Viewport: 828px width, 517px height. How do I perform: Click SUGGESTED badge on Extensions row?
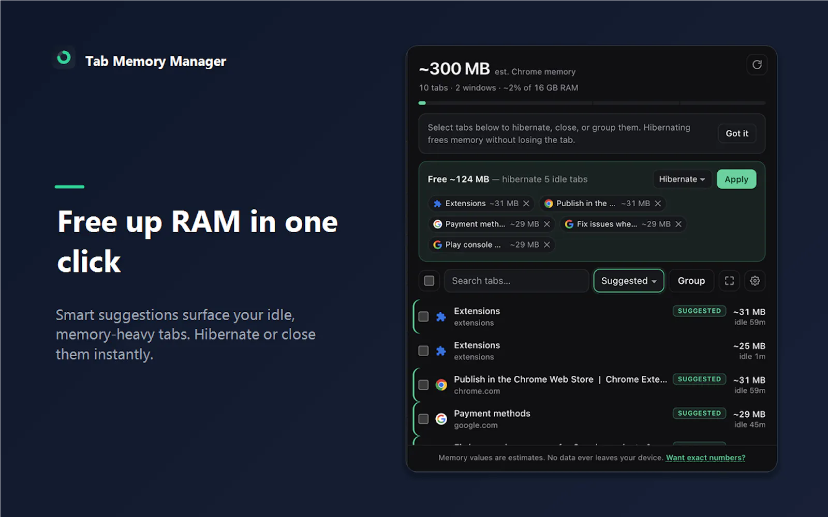[x=699, y=311]
